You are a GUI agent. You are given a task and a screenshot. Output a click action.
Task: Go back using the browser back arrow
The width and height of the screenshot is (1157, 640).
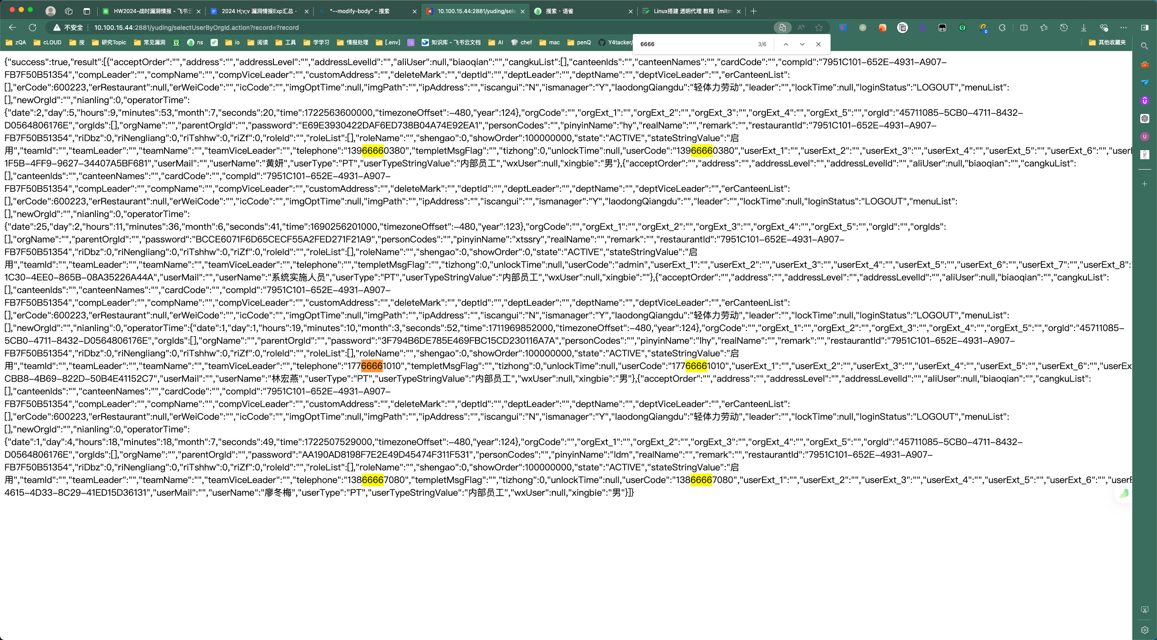coord(13,28)
